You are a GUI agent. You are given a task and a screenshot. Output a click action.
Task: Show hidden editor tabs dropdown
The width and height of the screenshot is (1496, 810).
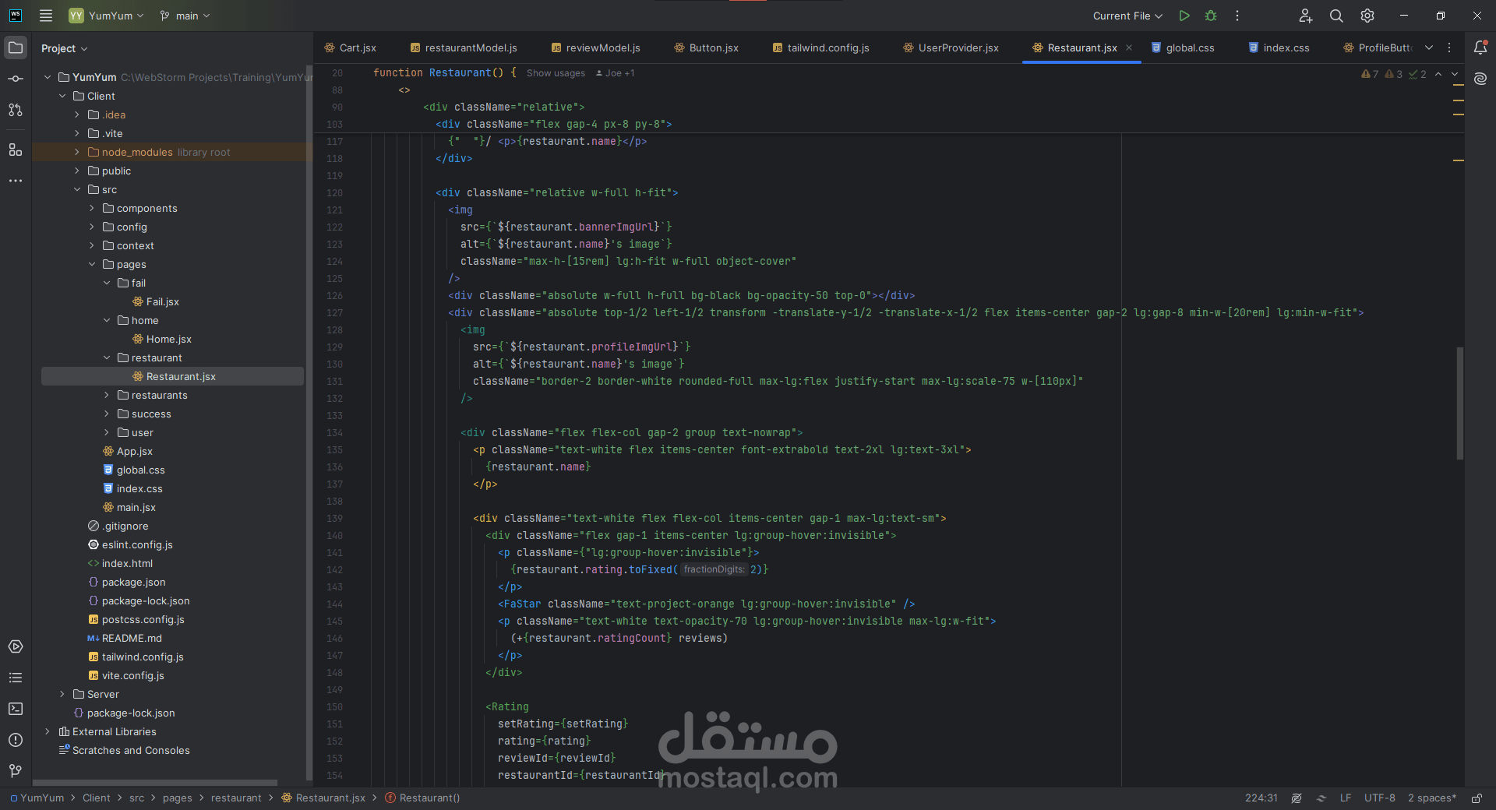1429,48
